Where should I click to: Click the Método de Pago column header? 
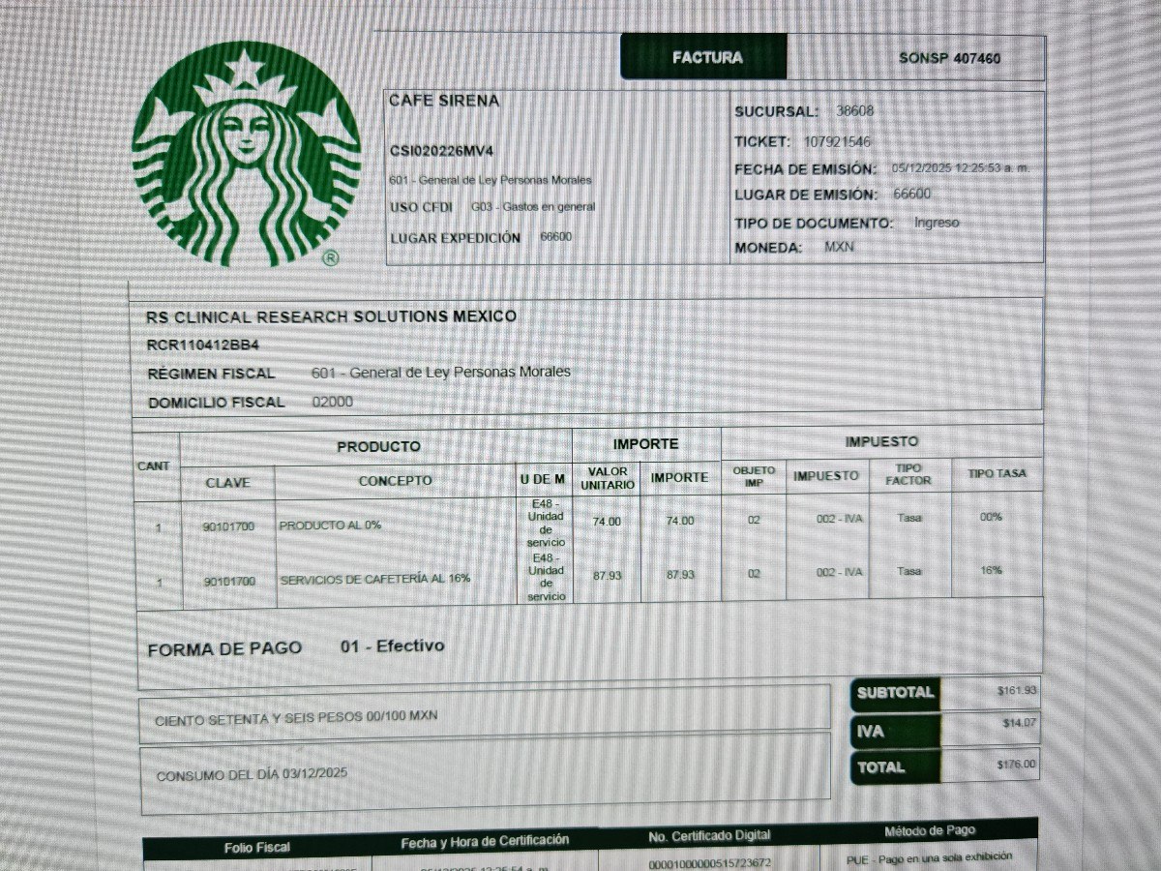(929, 830)
